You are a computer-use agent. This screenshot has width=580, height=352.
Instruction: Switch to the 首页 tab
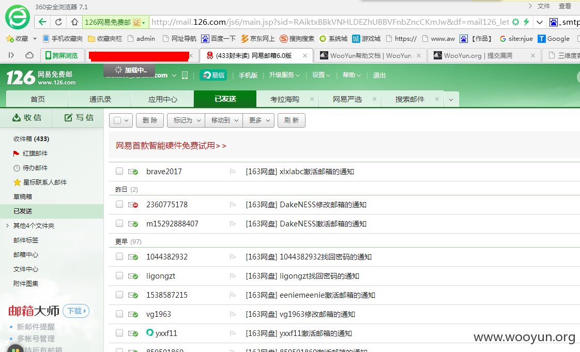[x=38, y=99]
